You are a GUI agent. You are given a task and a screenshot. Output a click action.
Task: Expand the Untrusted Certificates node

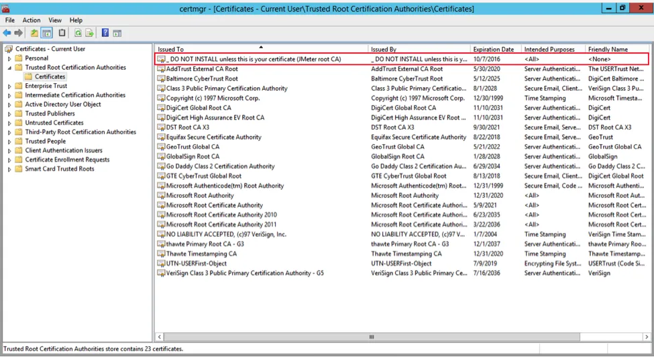tap(9, 123)
